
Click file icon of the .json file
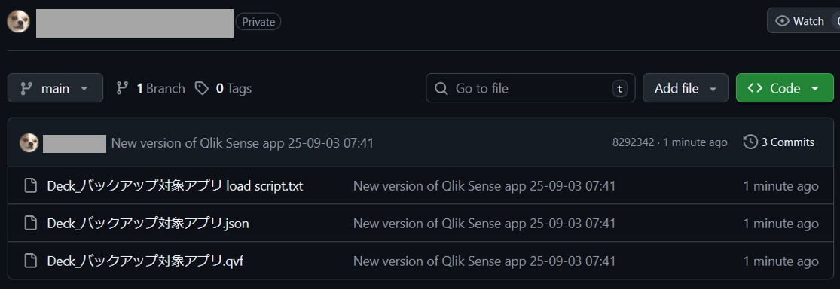31,224
